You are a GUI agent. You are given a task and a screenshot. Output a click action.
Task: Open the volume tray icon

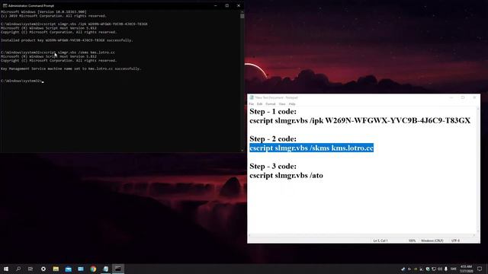point(440,269)
